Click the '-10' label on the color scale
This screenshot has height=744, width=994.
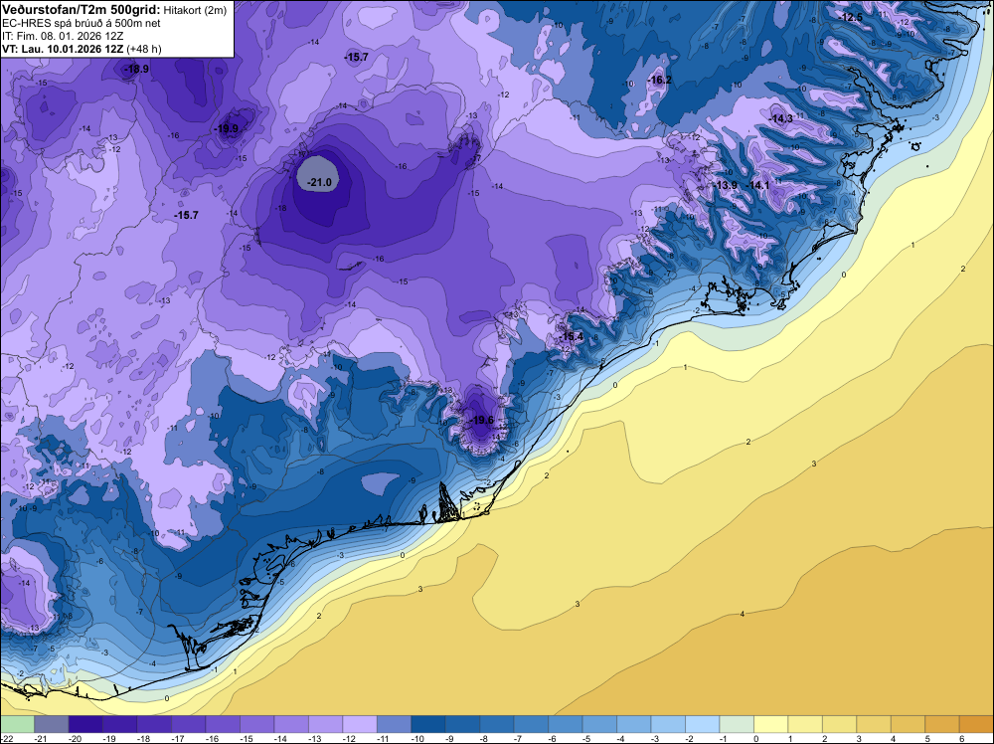coord(417,738)
